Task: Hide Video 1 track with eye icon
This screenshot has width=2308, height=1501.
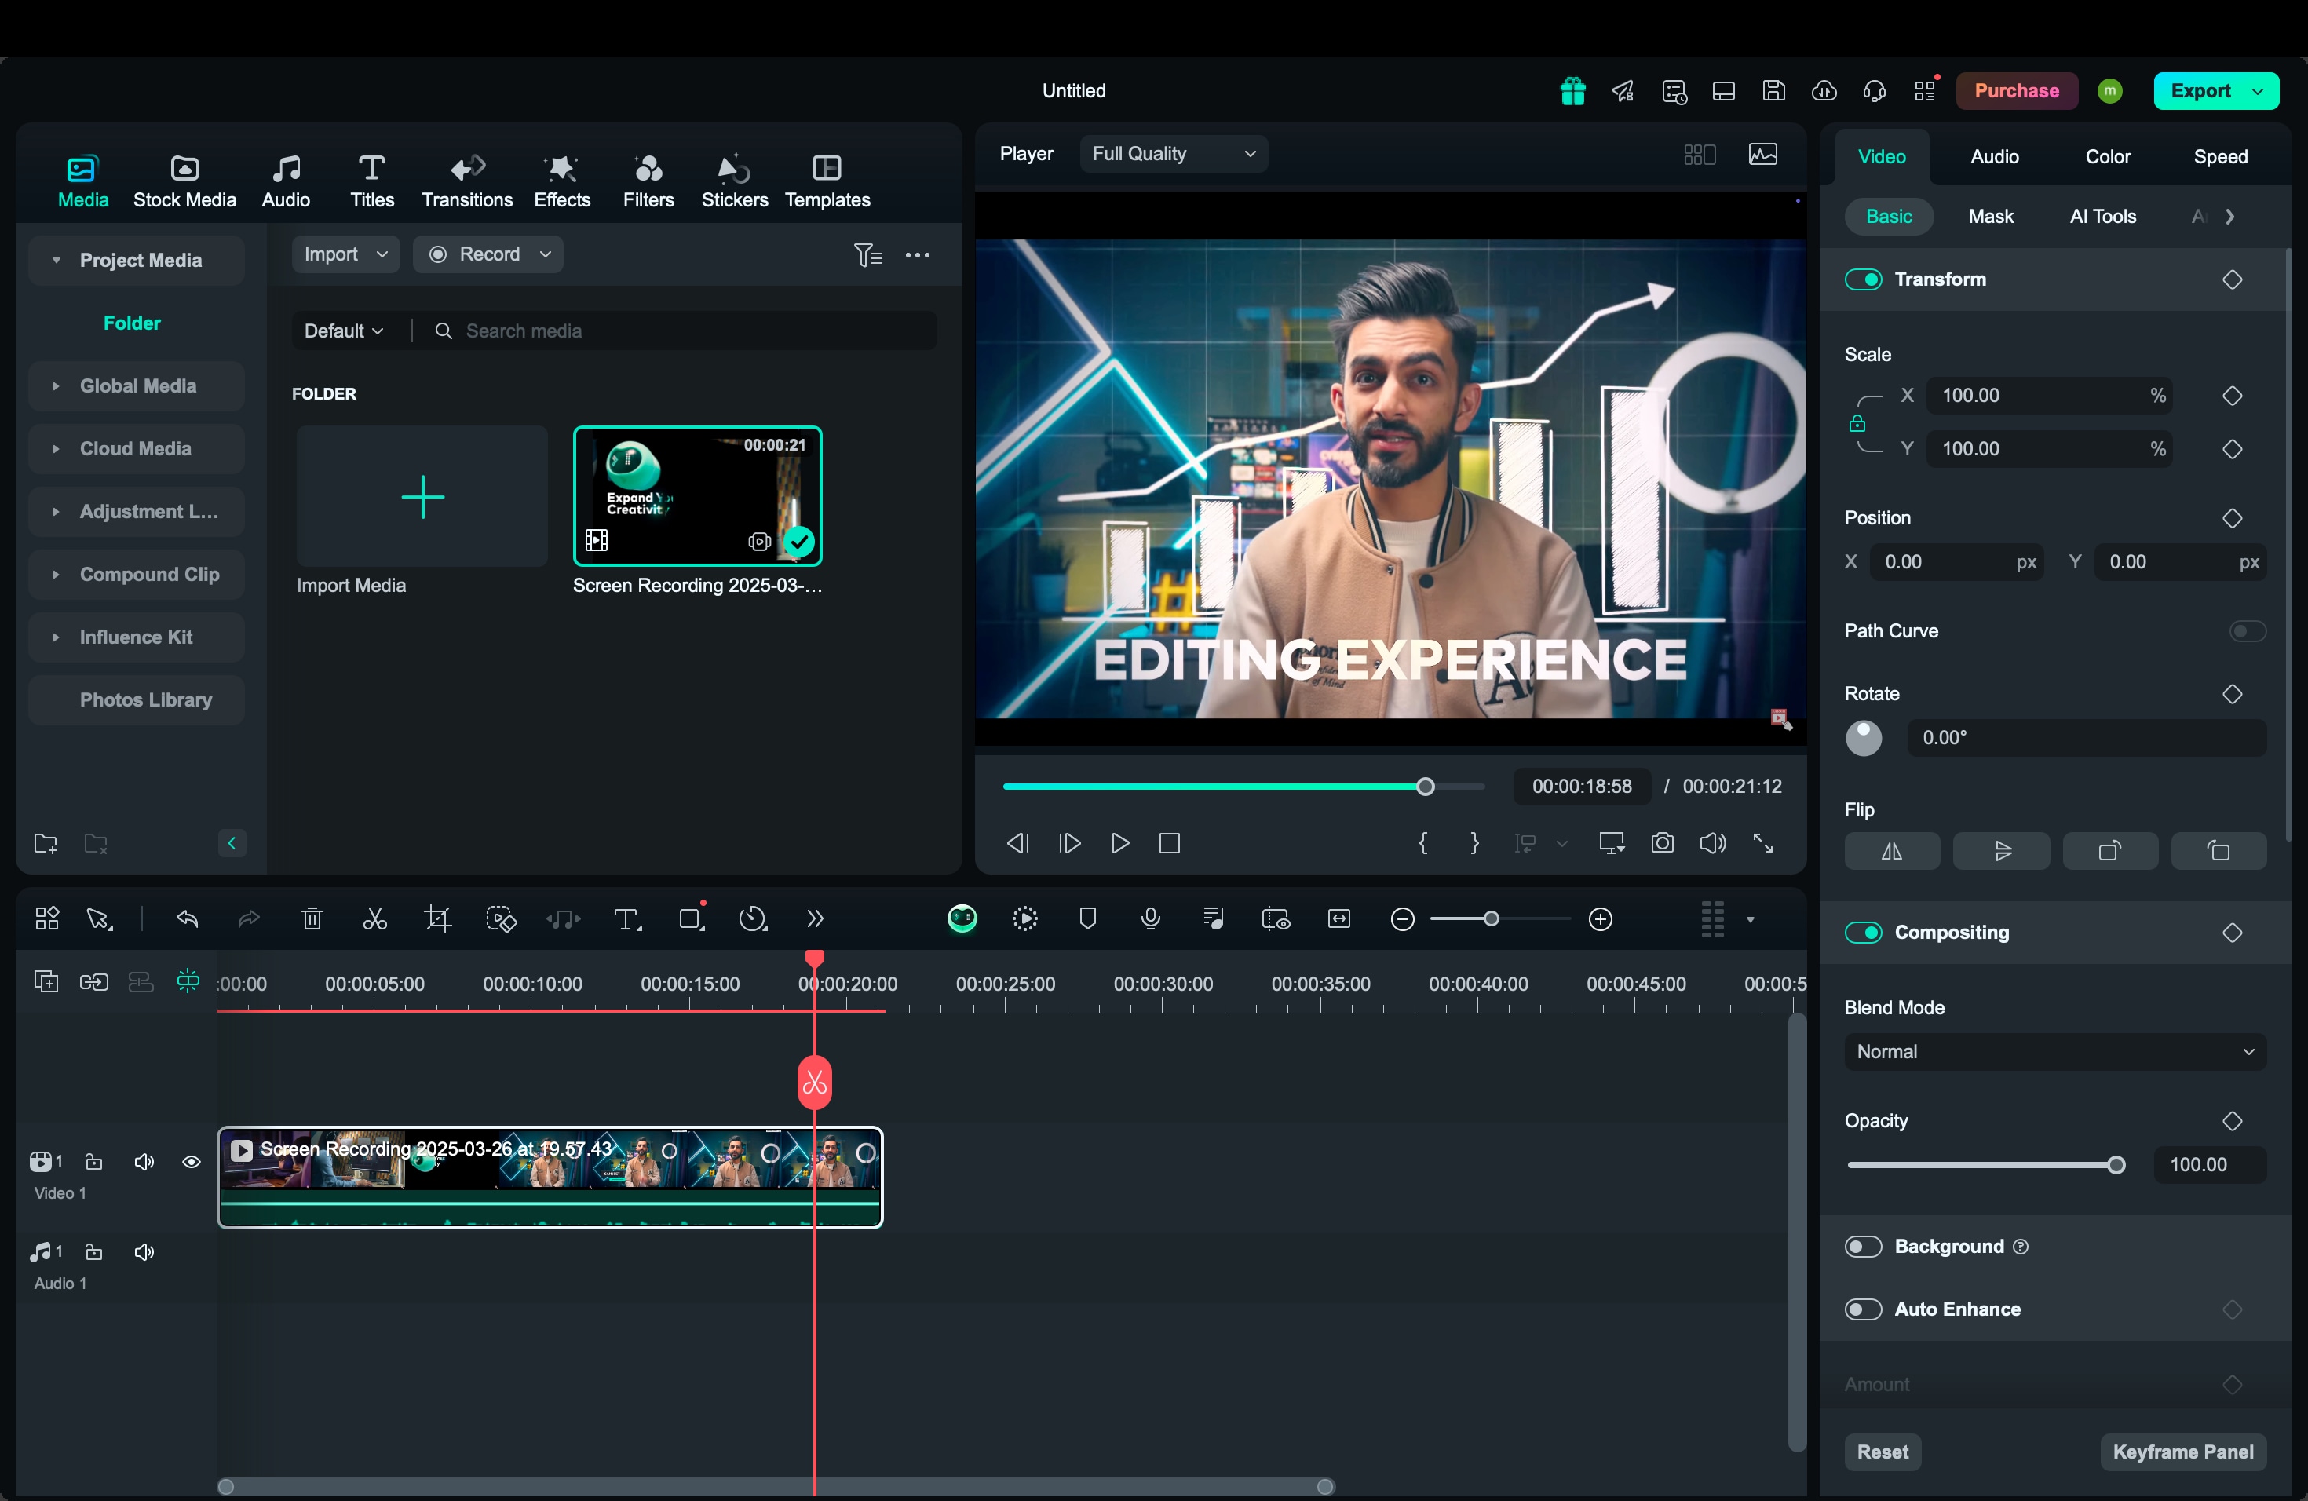Action: click(x=191, y=1162)
